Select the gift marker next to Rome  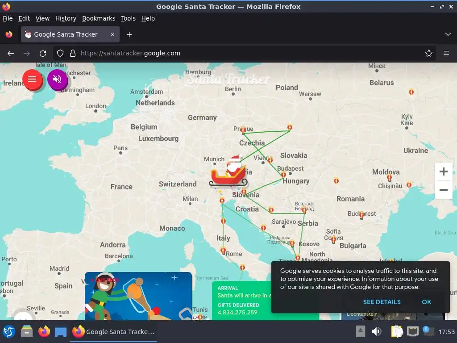pos(223,251)
